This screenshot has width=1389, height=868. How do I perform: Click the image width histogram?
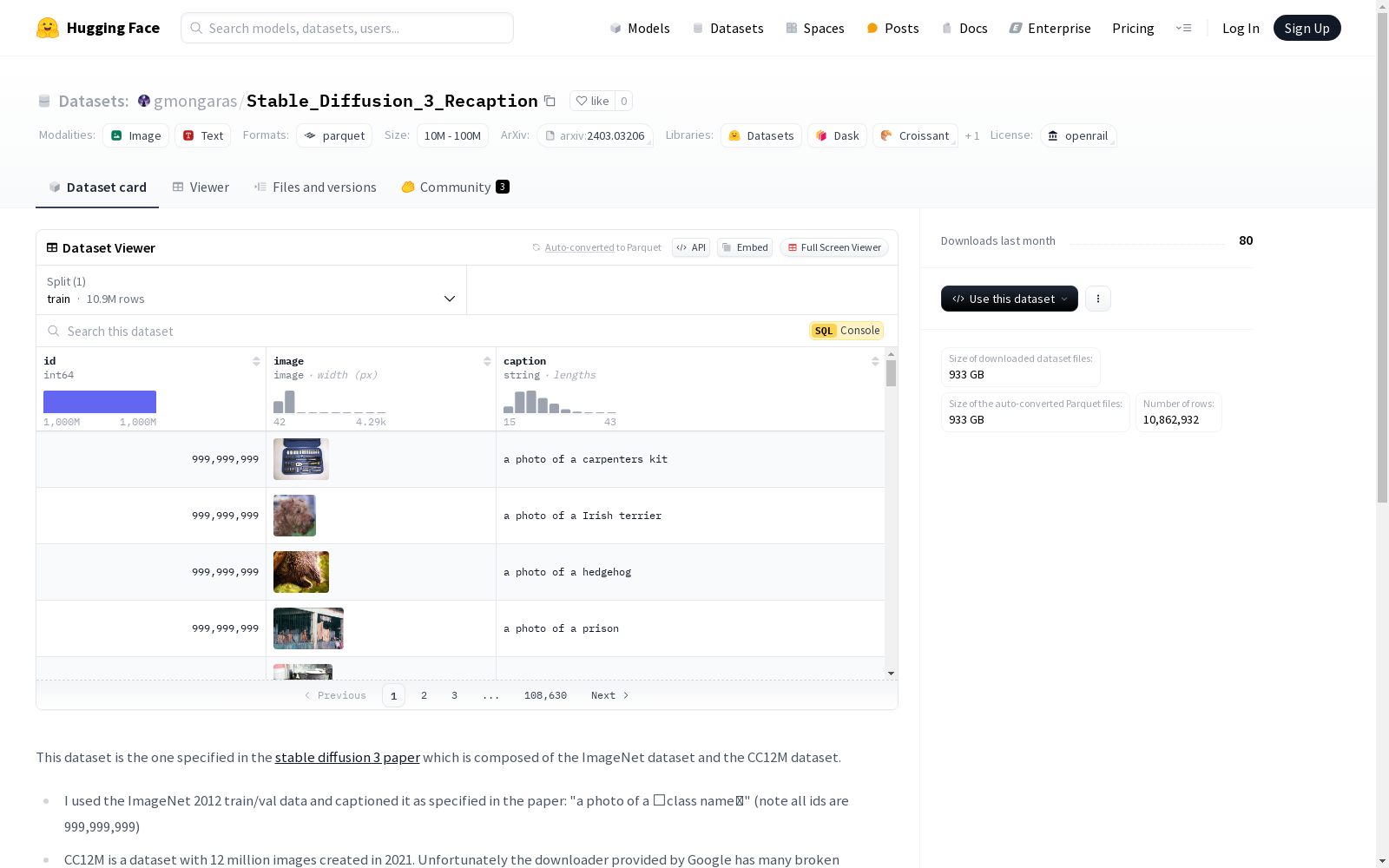(x=329, y=402)
